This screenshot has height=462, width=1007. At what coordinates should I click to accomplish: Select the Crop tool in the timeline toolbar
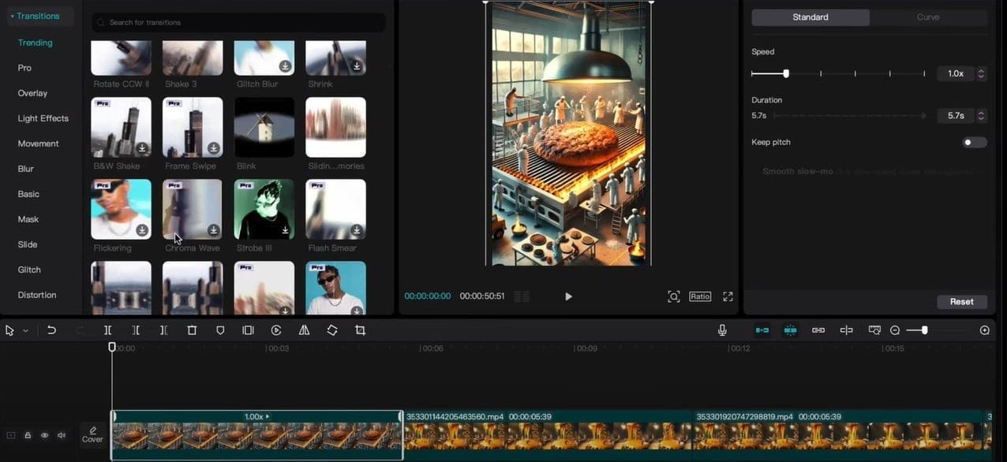(x=360, y=330)
